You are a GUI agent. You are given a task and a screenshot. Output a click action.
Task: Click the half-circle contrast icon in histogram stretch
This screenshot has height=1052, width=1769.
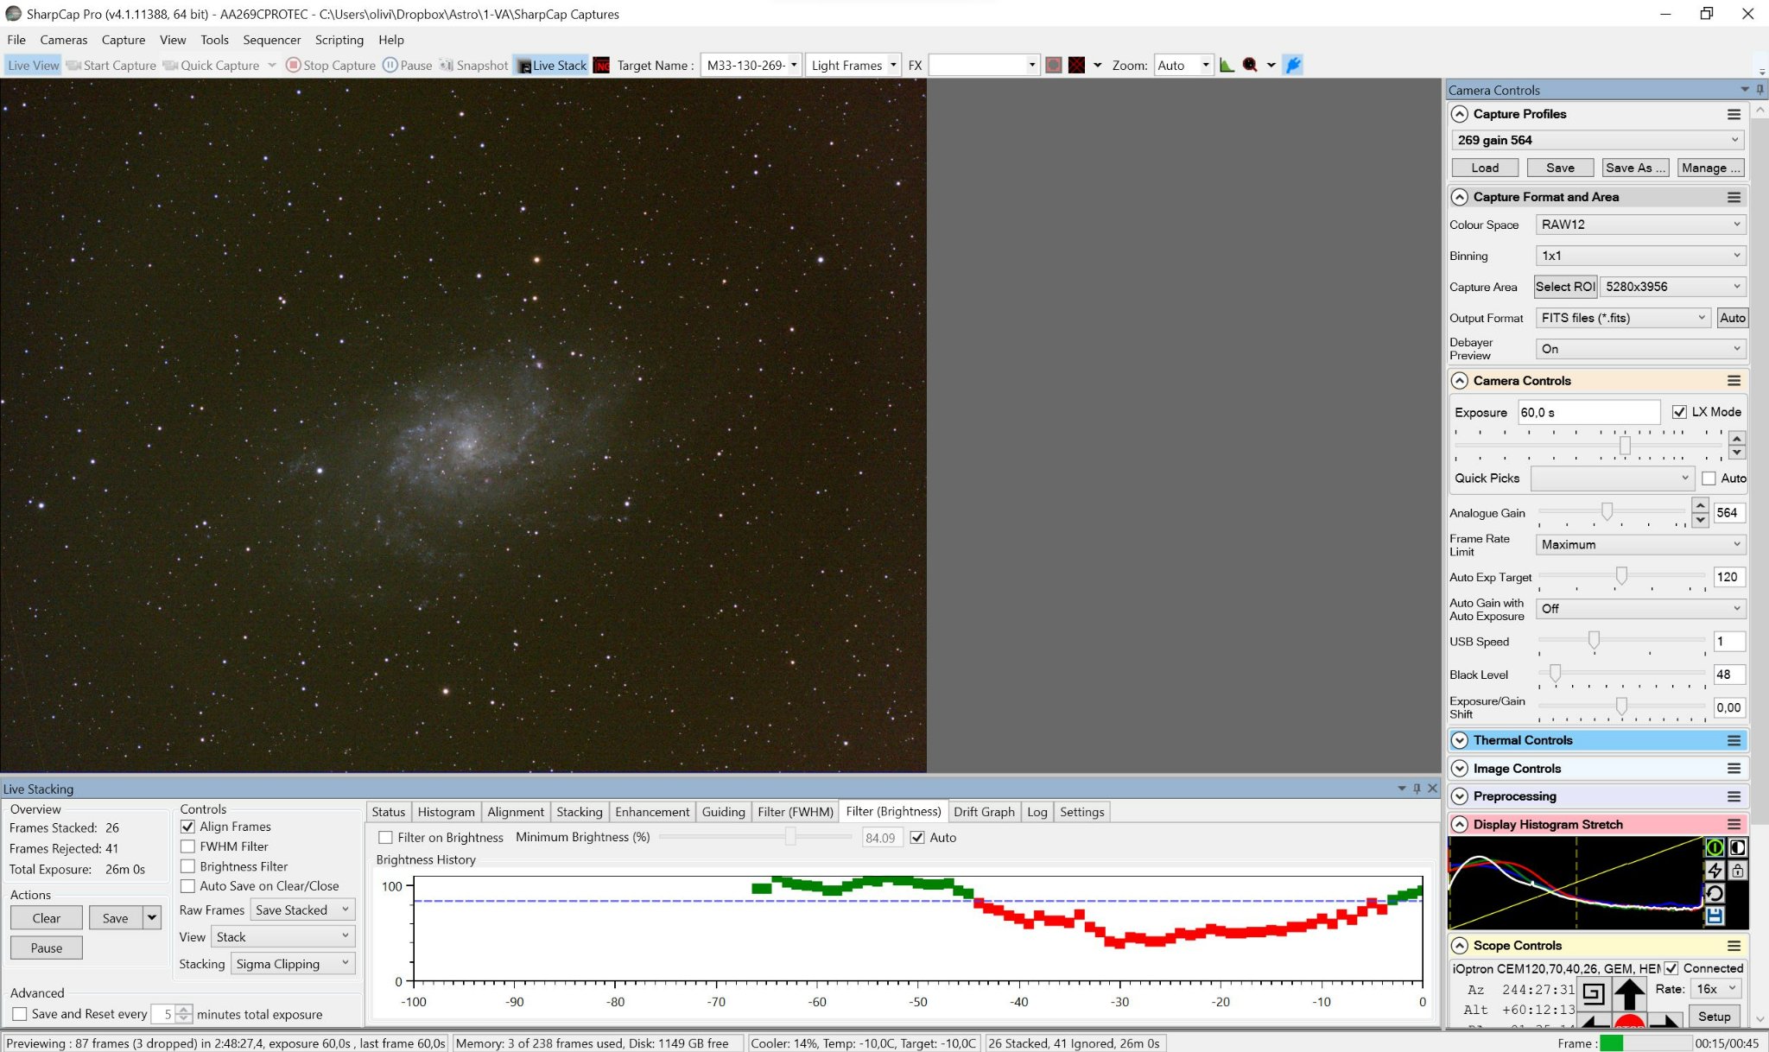[x=1737, y=847]
